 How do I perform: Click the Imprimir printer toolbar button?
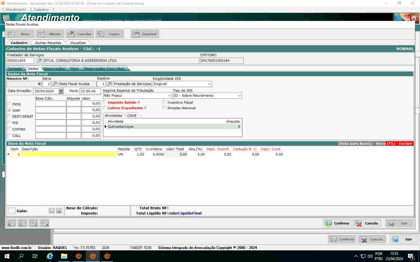[145, 34]
